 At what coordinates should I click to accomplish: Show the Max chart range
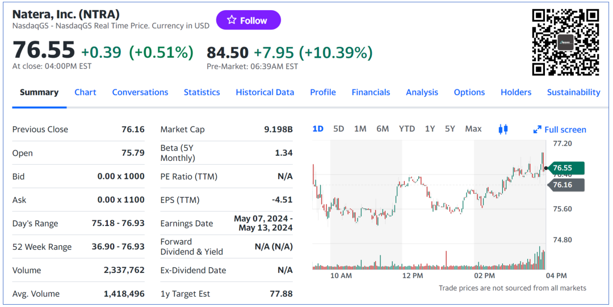[x=473, y=129]
